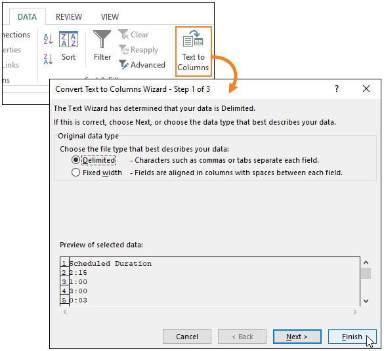
Task: Open the Sort dialog icon
Action: coord(68,39)
